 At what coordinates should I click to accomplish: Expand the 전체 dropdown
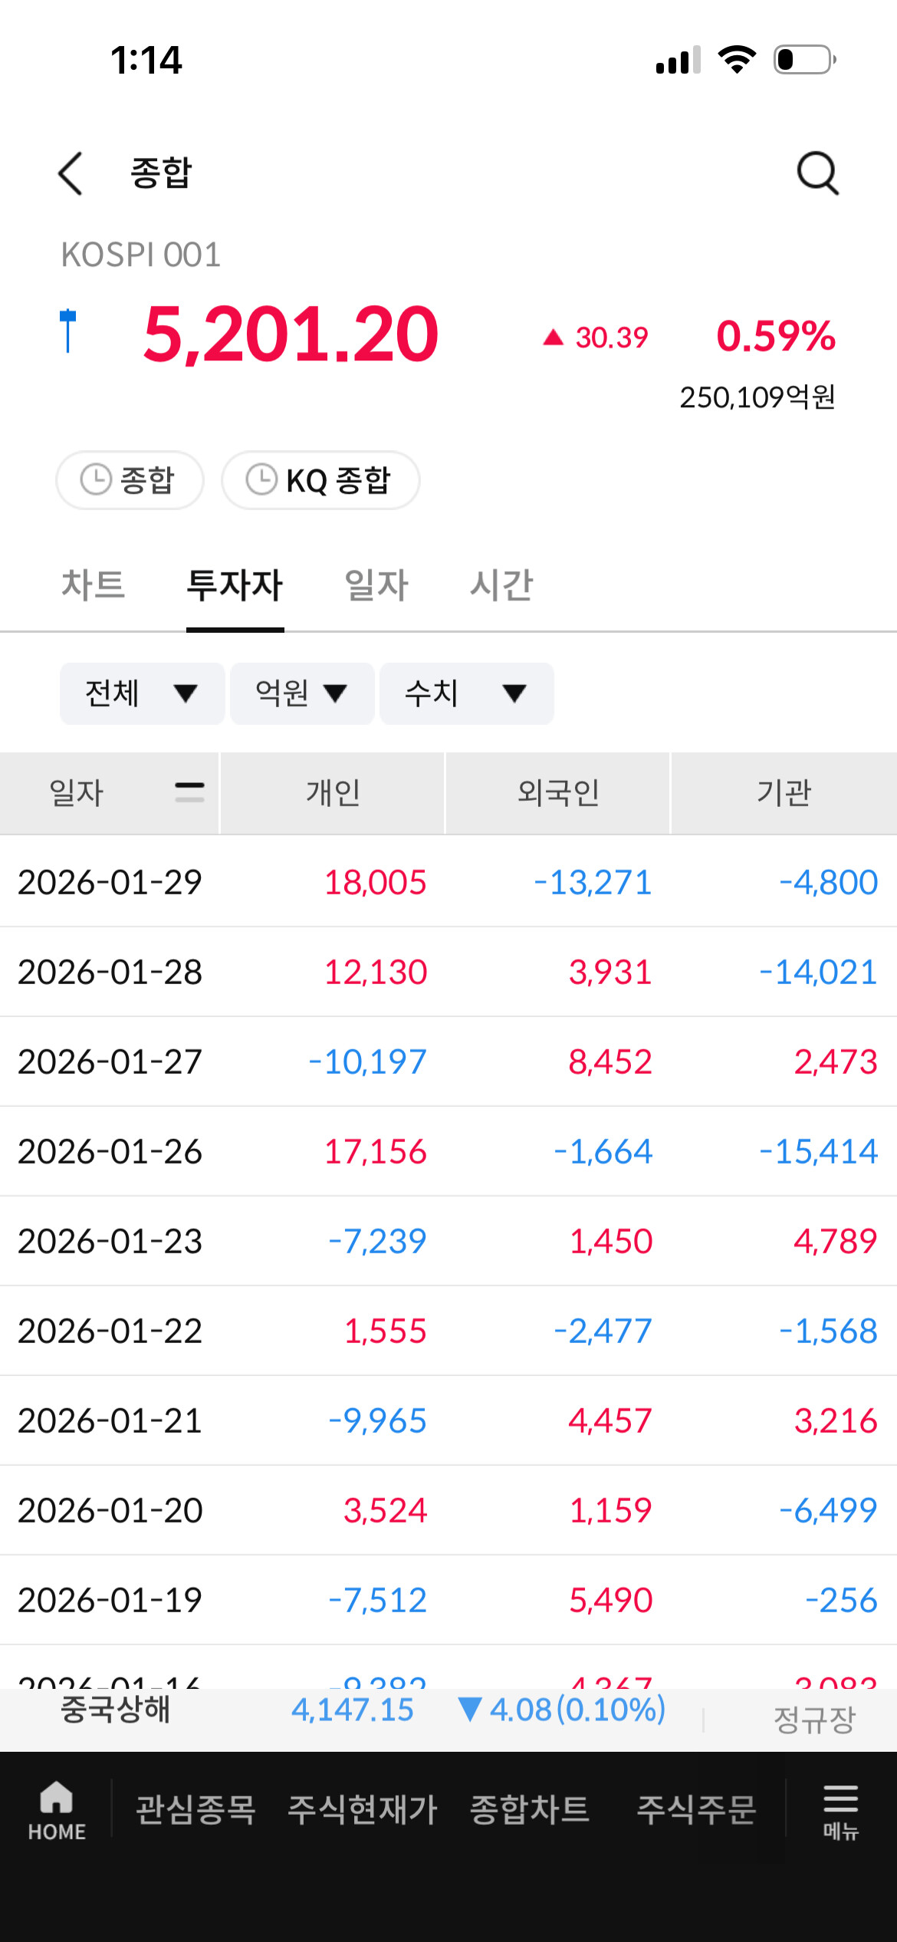pyautogui.click(x=142, y=694)
